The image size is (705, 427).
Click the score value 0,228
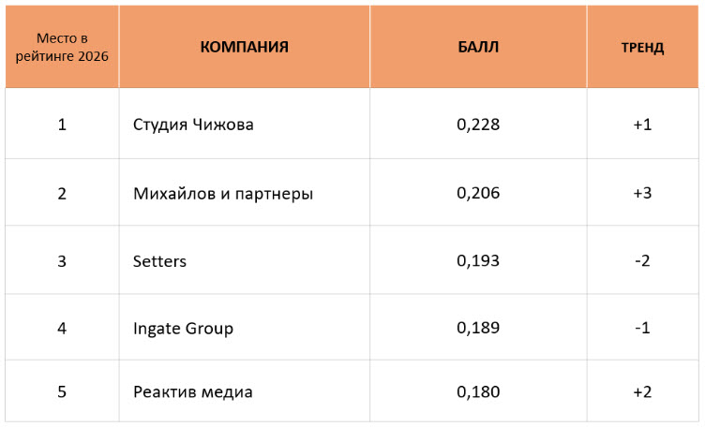[478, 125]
